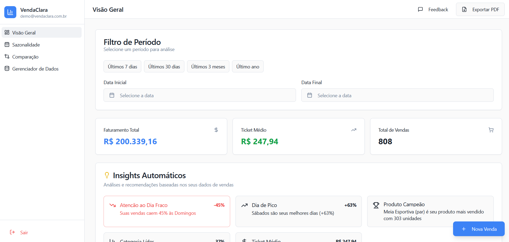This screenshot has height=242, width=509.
Task: Choose the Últimos 3 meses filter
Action: pyautogui.click(x=208, y=67)
